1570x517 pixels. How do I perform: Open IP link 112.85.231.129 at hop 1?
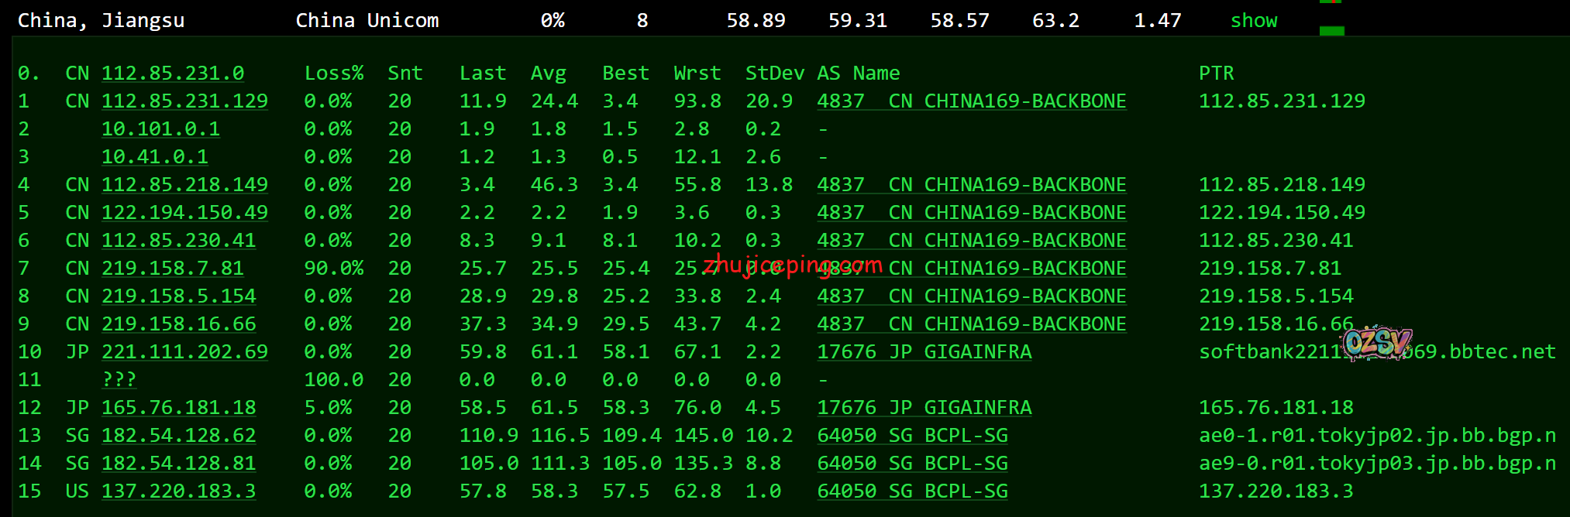pos(184,101)
